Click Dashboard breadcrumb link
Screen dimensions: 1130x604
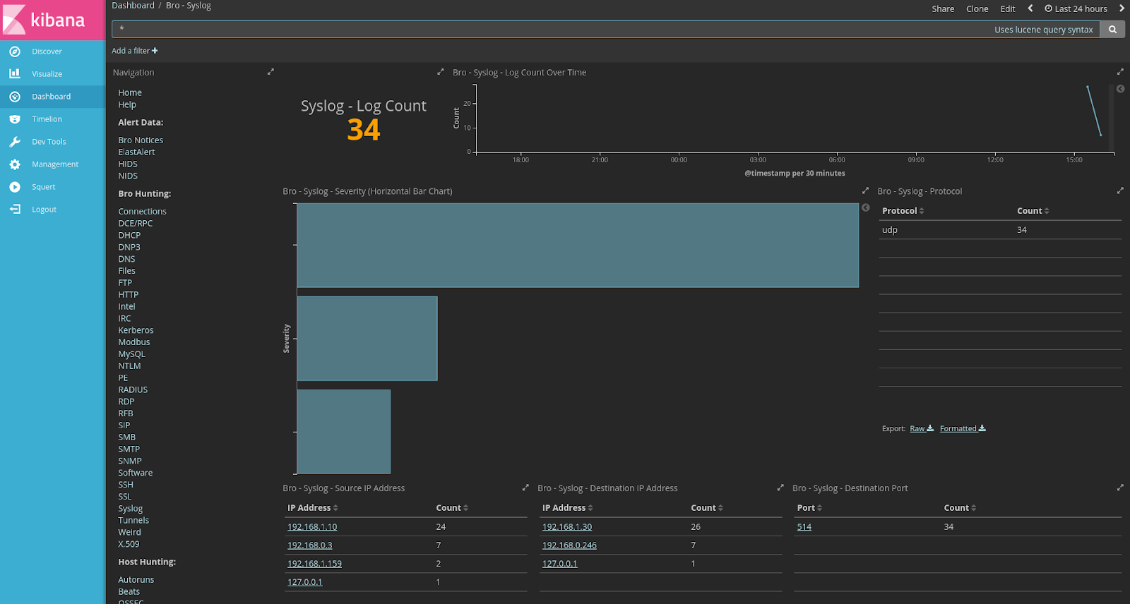click(x=133, y=6)
